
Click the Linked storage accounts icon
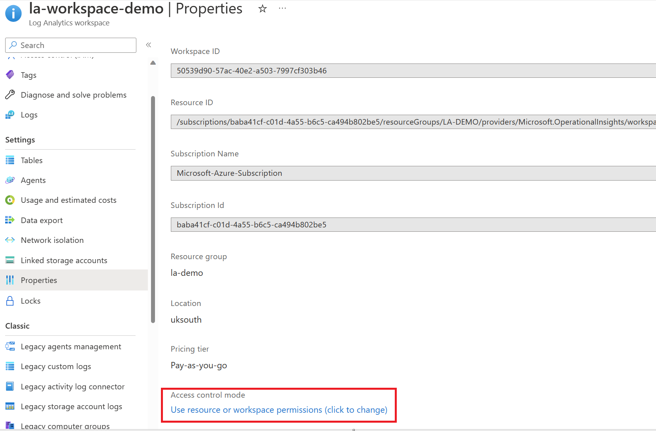(x=10, y=260)
